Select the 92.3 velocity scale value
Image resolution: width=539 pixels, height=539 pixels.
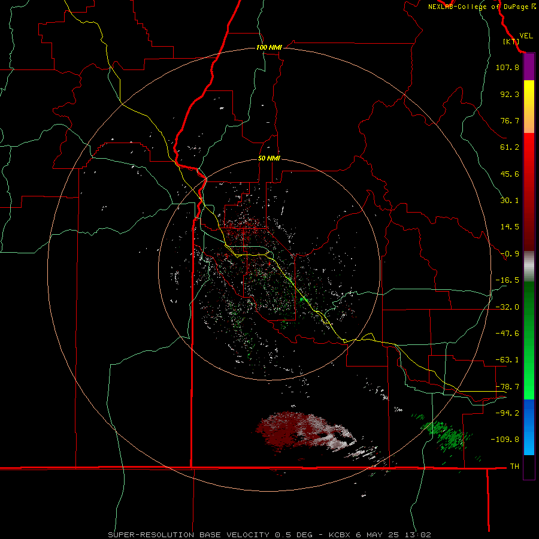click(510, 94)
